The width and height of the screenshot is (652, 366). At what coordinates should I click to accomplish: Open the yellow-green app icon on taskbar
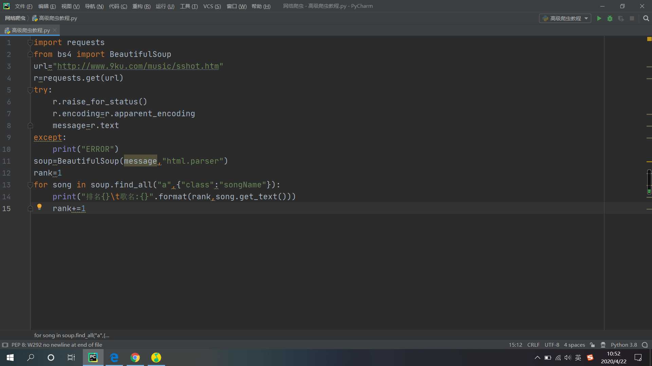pos(156,358)
